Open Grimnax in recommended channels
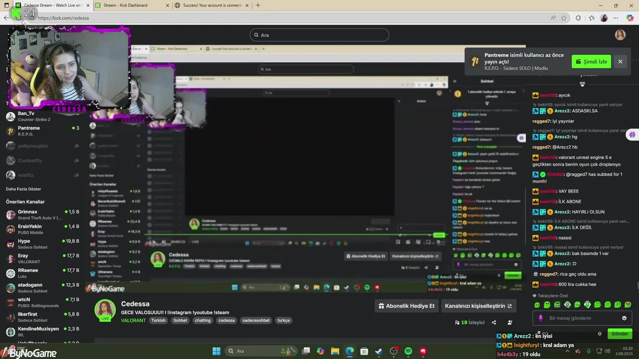639x359 pixels. [42, 215]
